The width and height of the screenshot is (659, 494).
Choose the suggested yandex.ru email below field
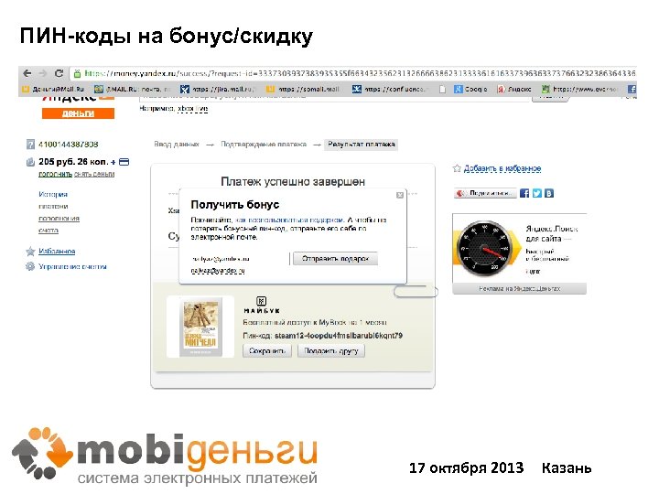(218, 271)
